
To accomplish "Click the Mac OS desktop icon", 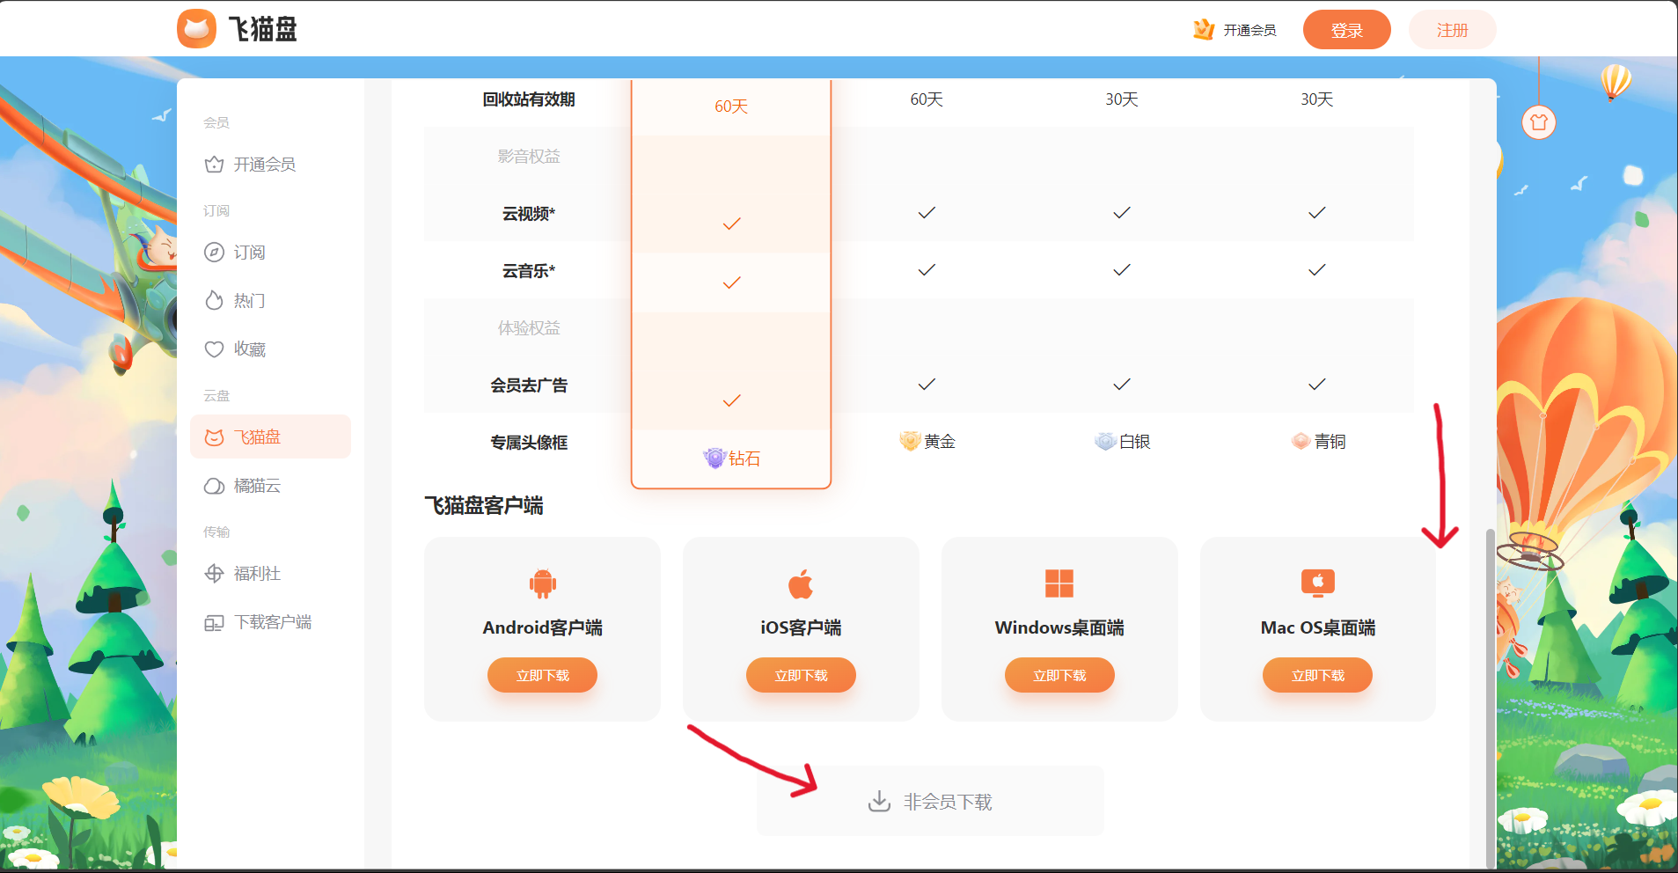I will tap(1317, 583).
